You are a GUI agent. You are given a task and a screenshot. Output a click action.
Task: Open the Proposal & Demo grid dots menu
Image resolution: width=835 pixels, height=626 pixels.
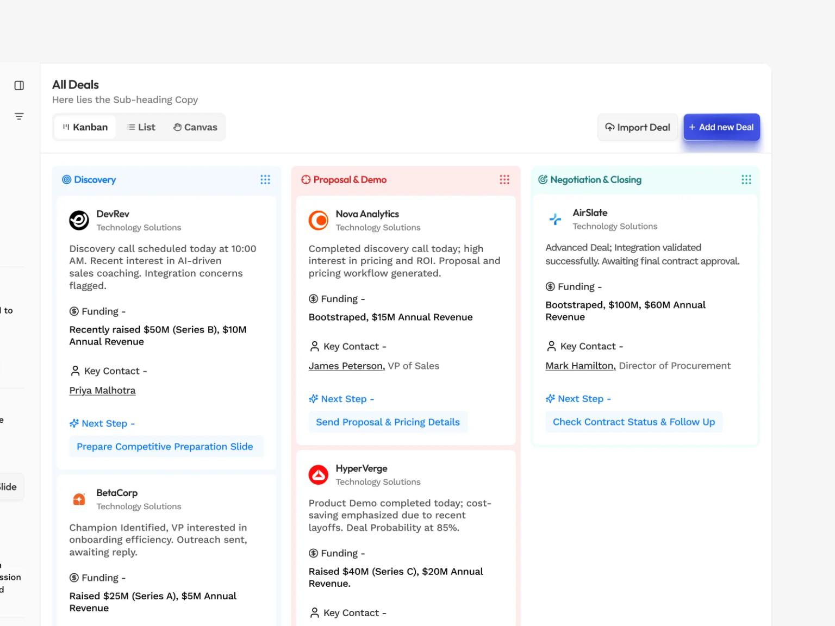click(x=504, y=179)
